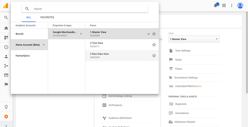This screenshot has width=248, height=127.
Task: Expand Google Merchandise property chevron
Action: 81,34
